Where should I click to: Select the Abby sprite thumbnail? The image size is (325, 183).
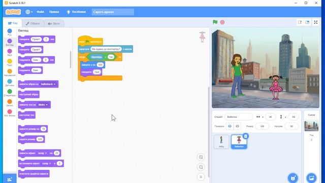tap(221, 142)
